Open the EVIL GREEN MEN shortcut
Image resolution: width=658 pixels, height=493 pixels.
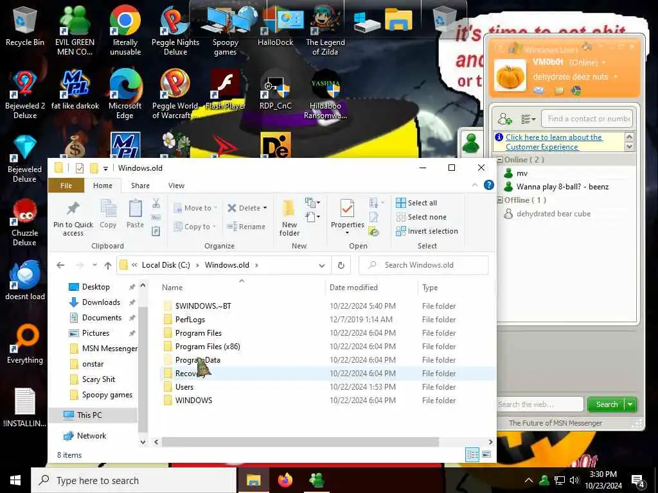point(75,31)
